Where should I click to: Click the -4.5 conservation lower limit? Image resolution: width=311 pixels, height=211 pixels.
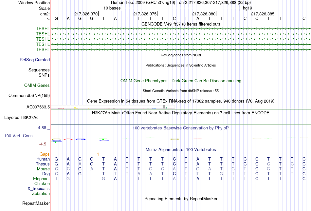[x=43, y=144]
